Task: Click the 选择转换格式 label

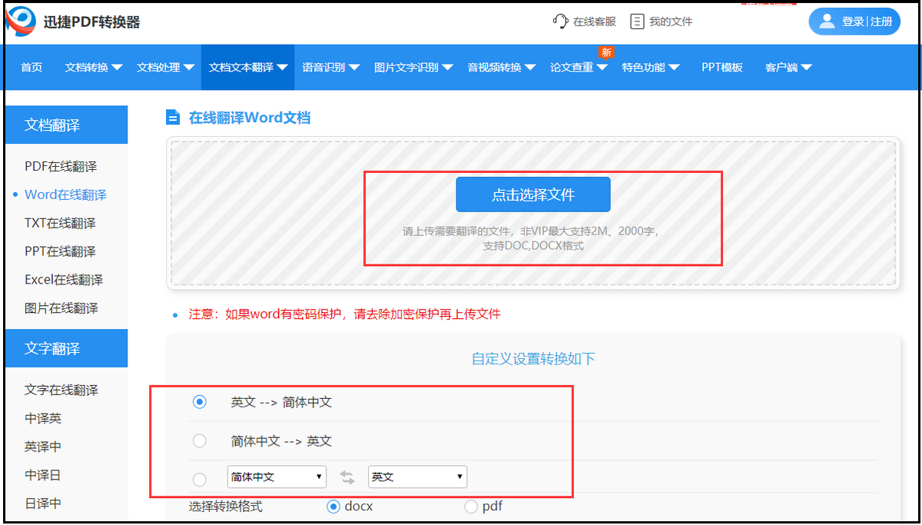Action: 226,507
